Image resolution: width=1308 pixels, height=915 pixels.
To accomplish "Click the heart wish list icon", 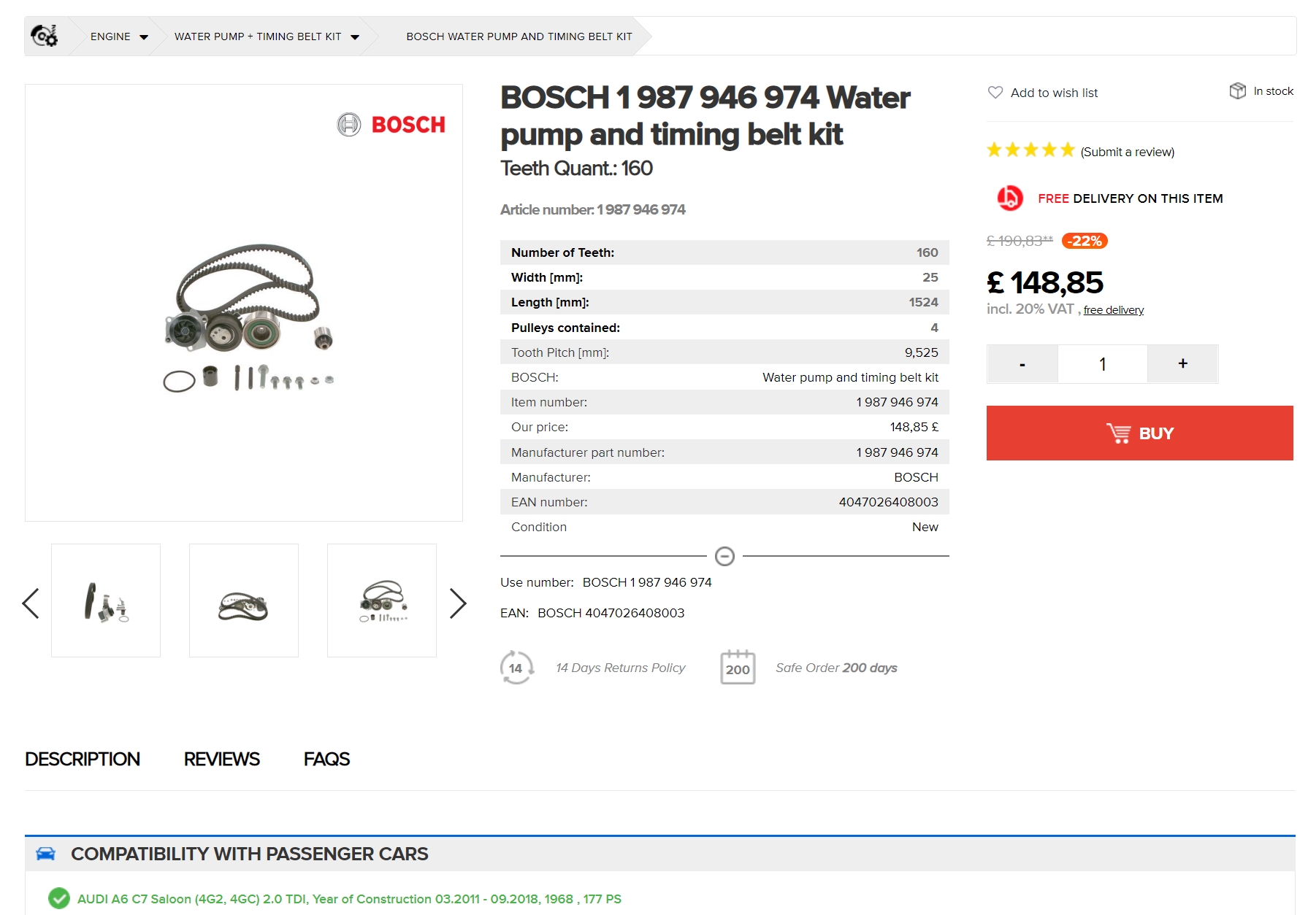I will [995, 93].
